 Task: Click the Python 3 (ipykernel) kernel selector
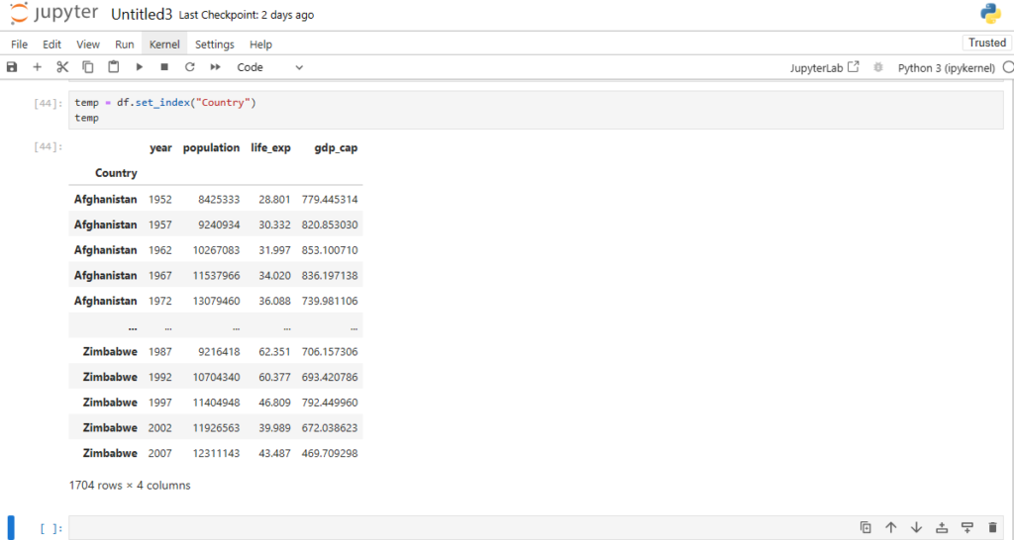pyautogui.click(x=948, y=68)
